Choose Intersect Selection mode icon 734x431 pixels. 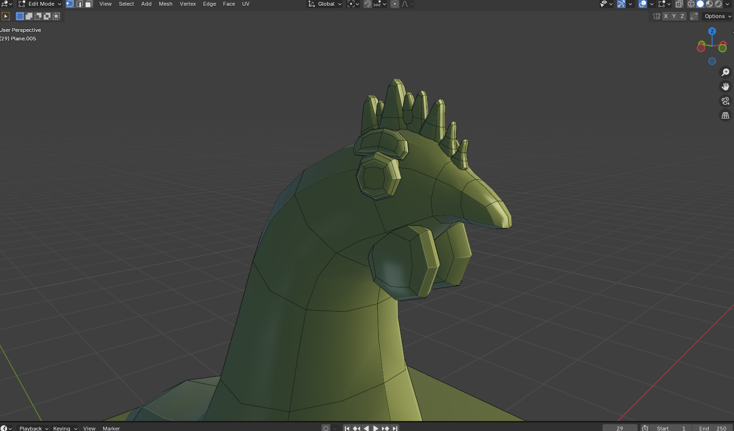tap(56, 16)
